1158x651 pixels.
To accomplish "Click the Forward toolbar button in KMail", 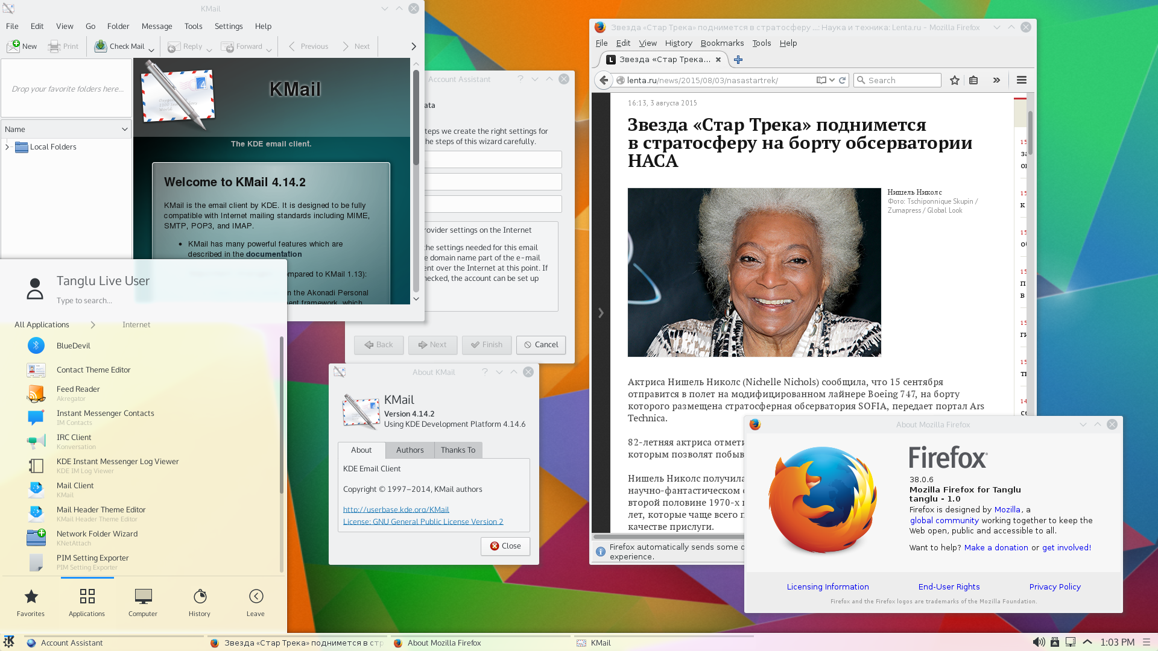I will (x=242, y=46).
